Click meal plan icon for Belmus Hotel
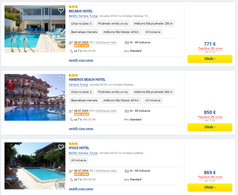 click(x=126, y=43)
